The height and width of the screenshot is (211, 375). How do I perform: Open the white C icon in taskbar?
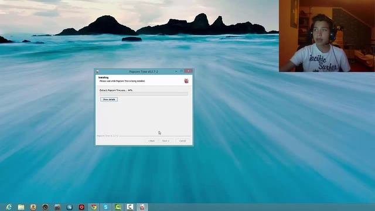click(130, 207)
